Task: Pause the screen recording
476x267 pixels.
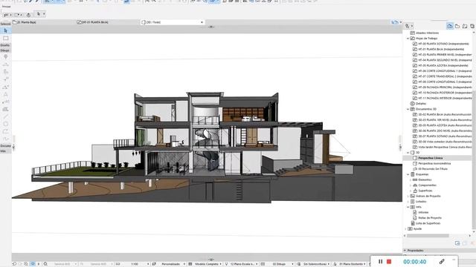Action: 380,261
